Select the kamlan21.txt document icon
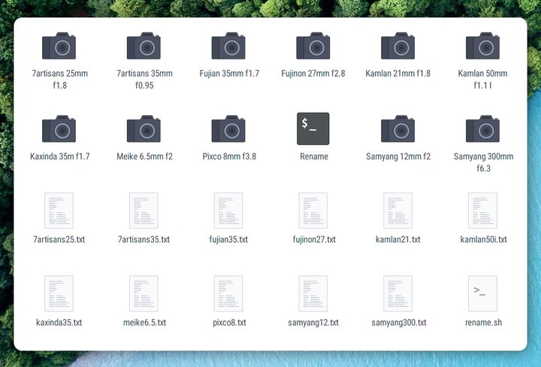The image size is (541, 367). (397, 211)
